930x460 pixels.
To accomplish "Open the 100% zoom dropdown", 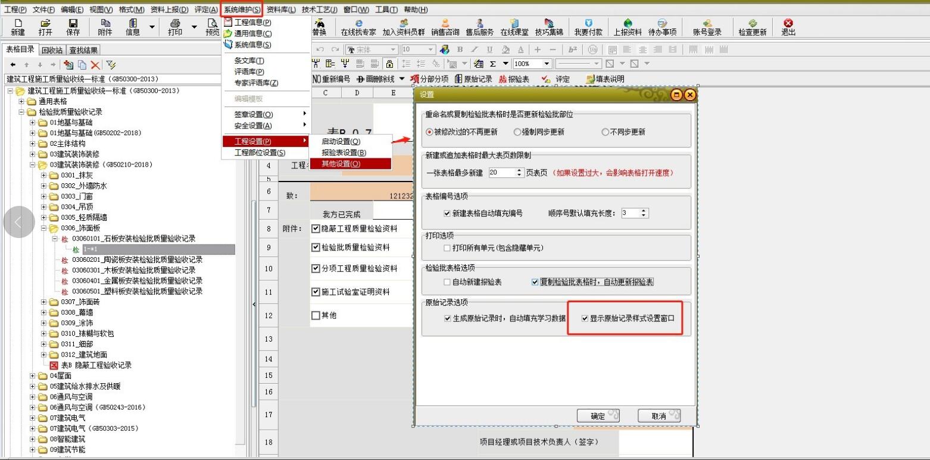I will pos(546,64).
